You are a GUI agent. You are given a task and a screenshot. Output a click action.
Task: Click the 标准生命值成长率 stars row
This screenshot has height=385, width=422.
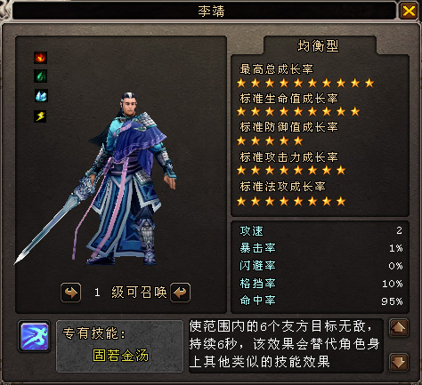[x=298, y=112]
